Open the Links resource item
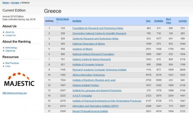This screenshot has height=113, width=193. tap(8, 66)
